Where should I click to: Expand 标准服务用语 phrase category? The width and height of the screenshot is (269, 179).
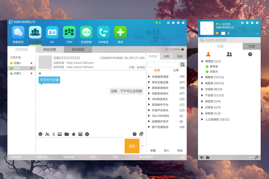(149, 77)
